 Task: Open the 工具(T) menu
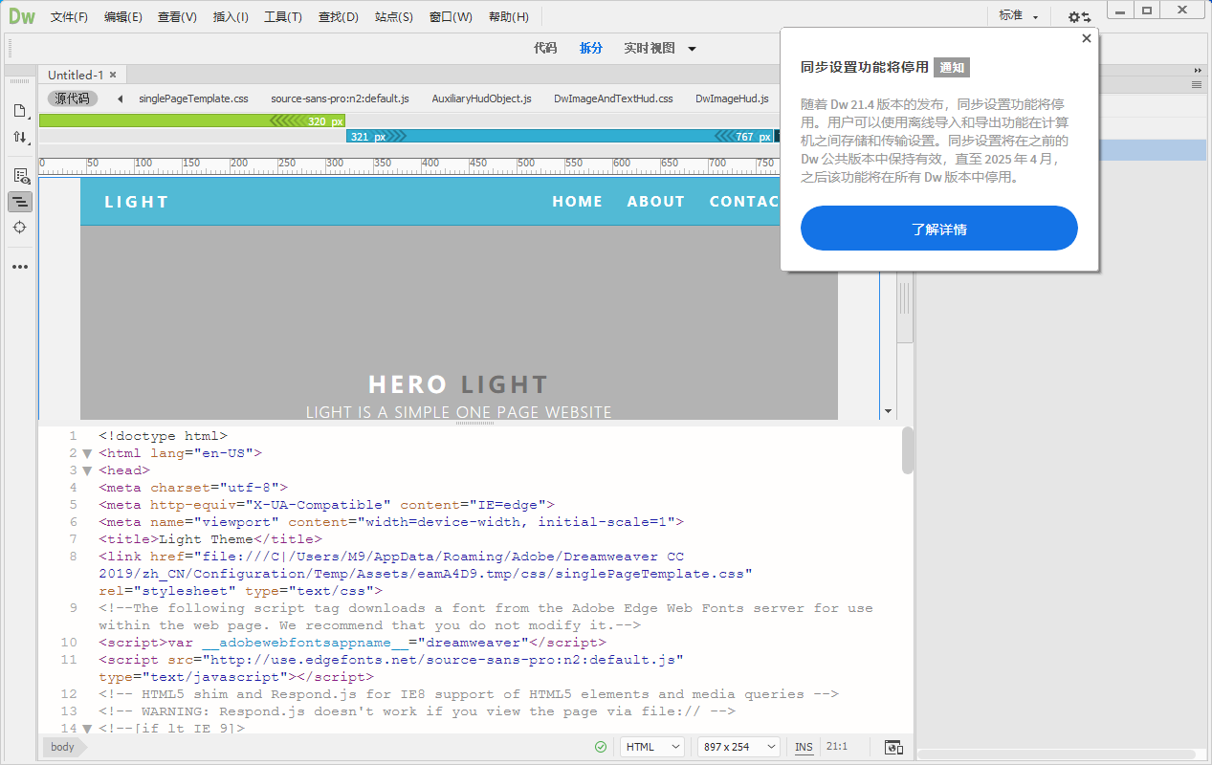click(283, 17)
